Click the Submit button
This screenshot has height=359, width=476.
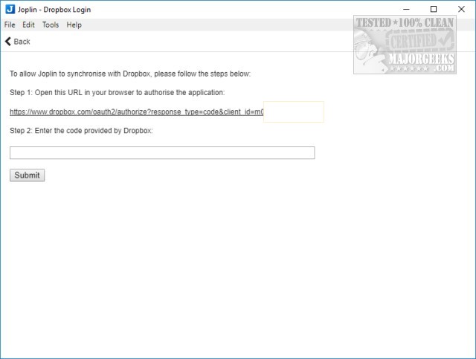click(x=27, y=175)
